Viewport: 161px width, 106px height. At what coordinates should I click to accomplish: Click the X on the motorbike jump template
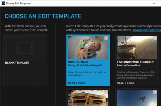155,92
